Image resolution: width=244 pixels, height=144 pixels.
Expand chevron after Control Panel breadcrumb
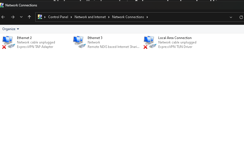[71, 17]
